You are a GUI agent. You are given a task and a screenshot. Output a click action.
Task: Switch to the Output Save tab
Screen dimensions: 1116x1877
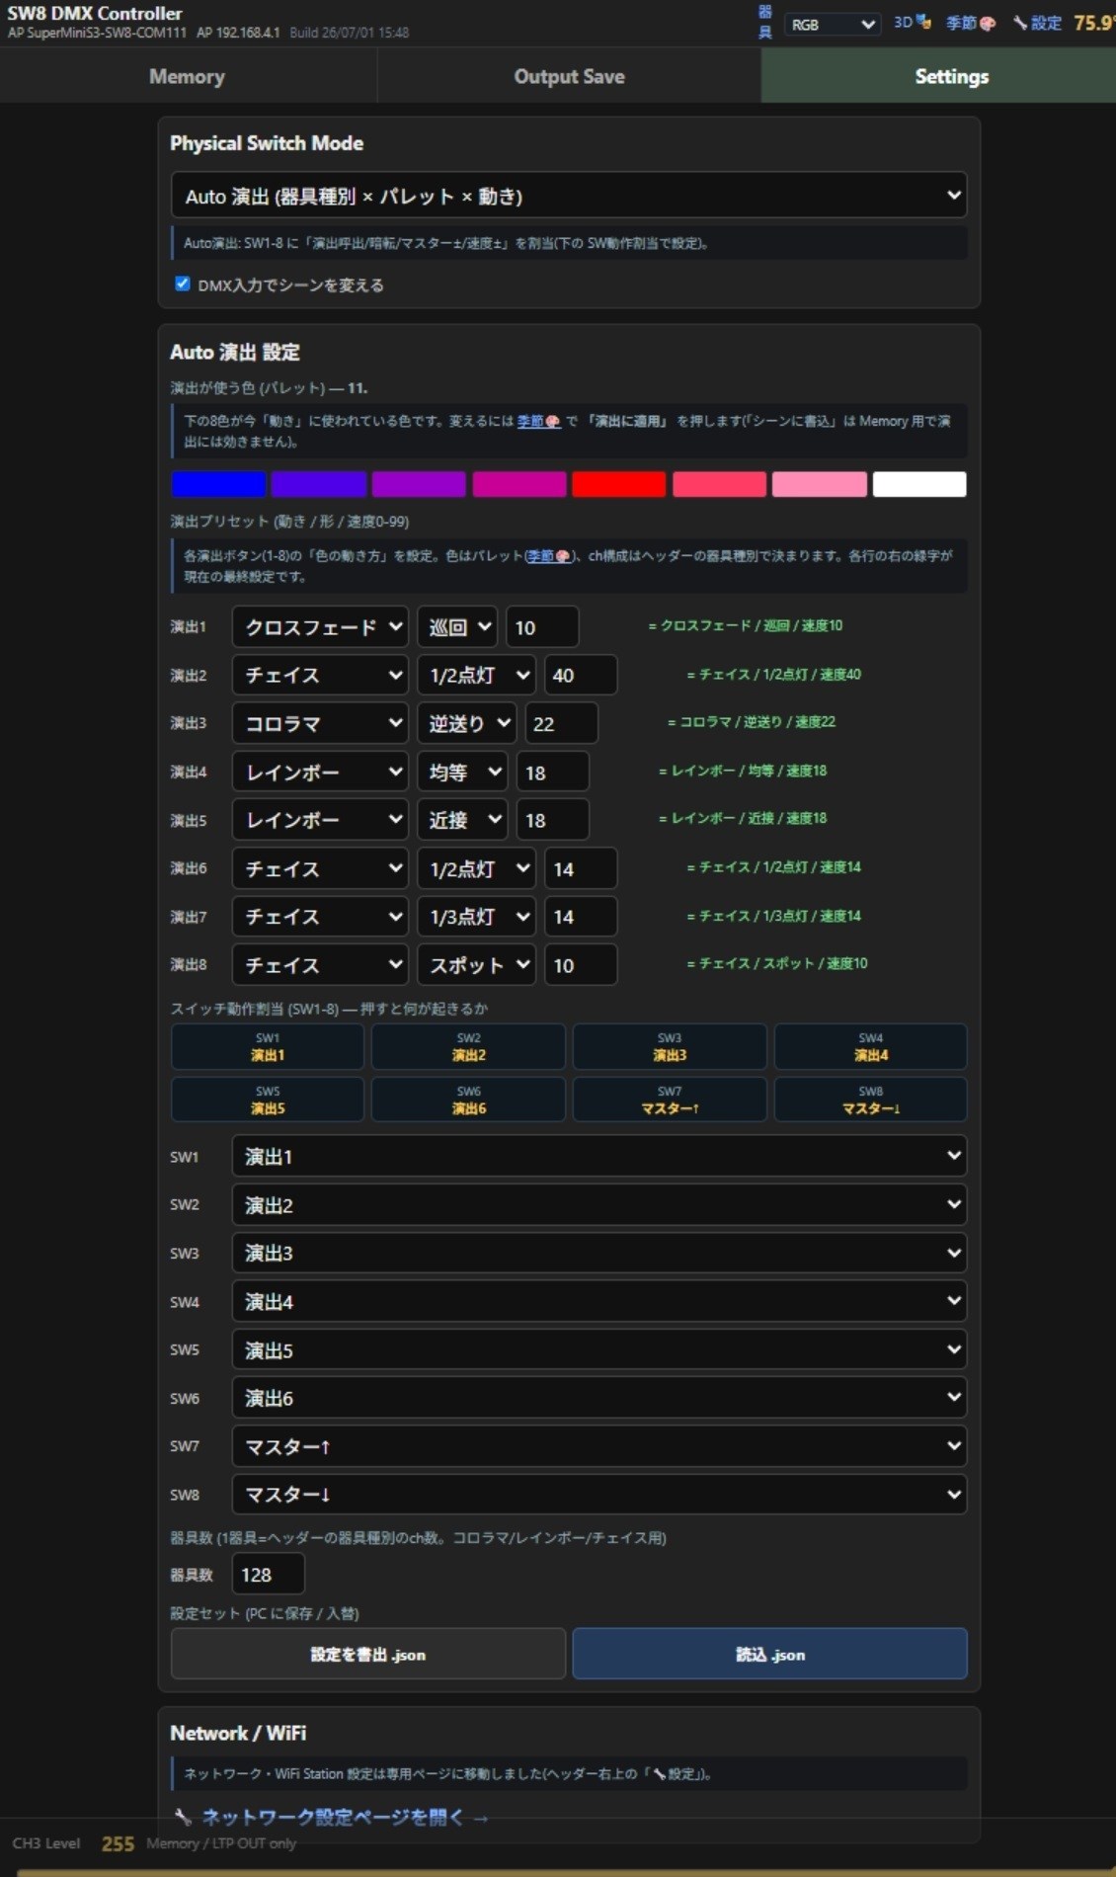[569, 76]
